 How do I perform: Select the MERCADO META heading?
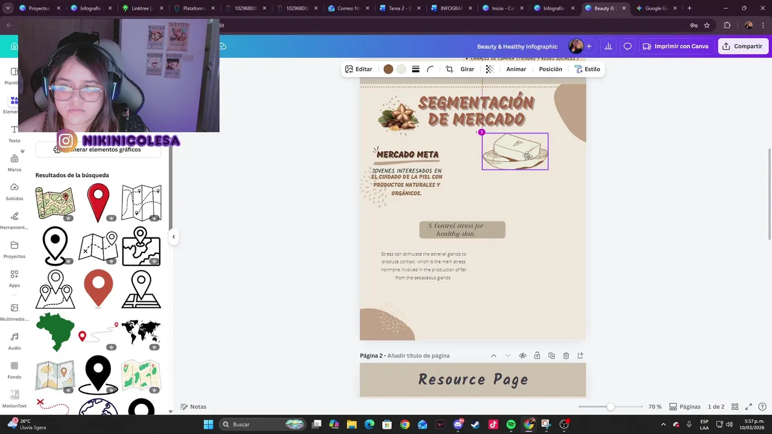(408, 155)
